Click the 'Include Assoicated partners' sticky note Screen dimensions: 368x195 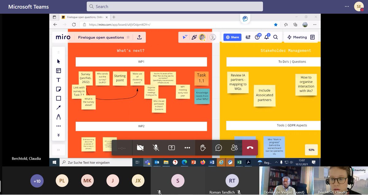pyautogui.click(x=264, y=95)
